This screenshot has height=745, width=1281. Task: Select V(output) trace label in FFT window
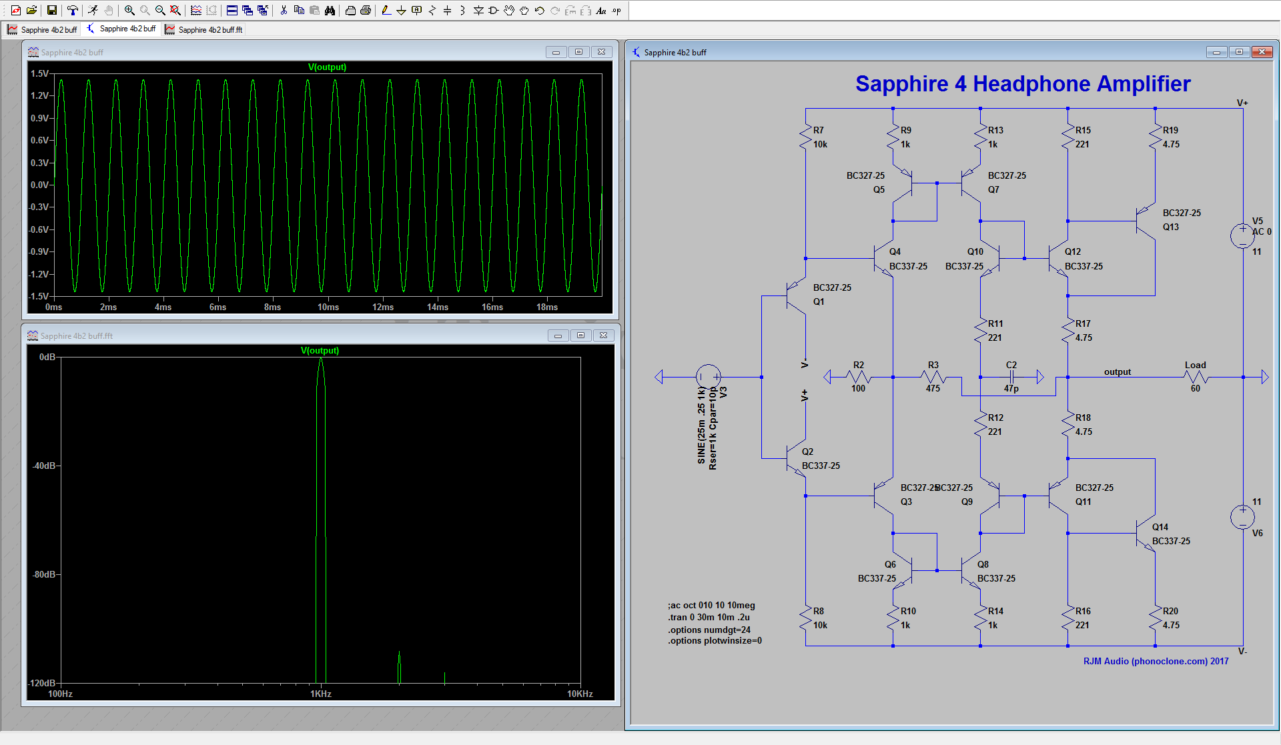(320, 350)
